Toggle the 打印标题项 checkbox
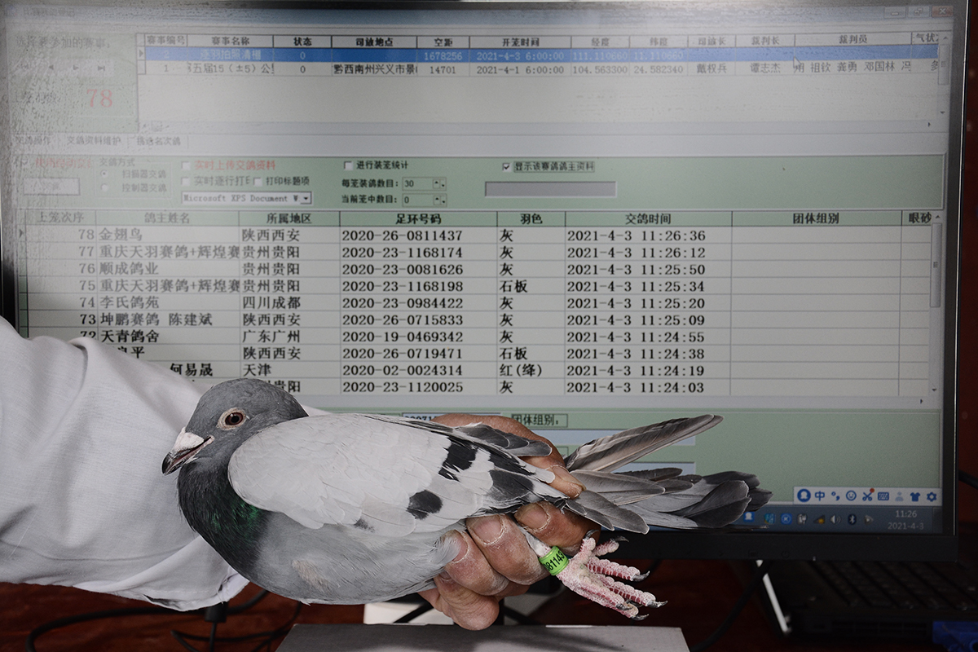This screenshot has width=978, height=652. coord(258,181)
